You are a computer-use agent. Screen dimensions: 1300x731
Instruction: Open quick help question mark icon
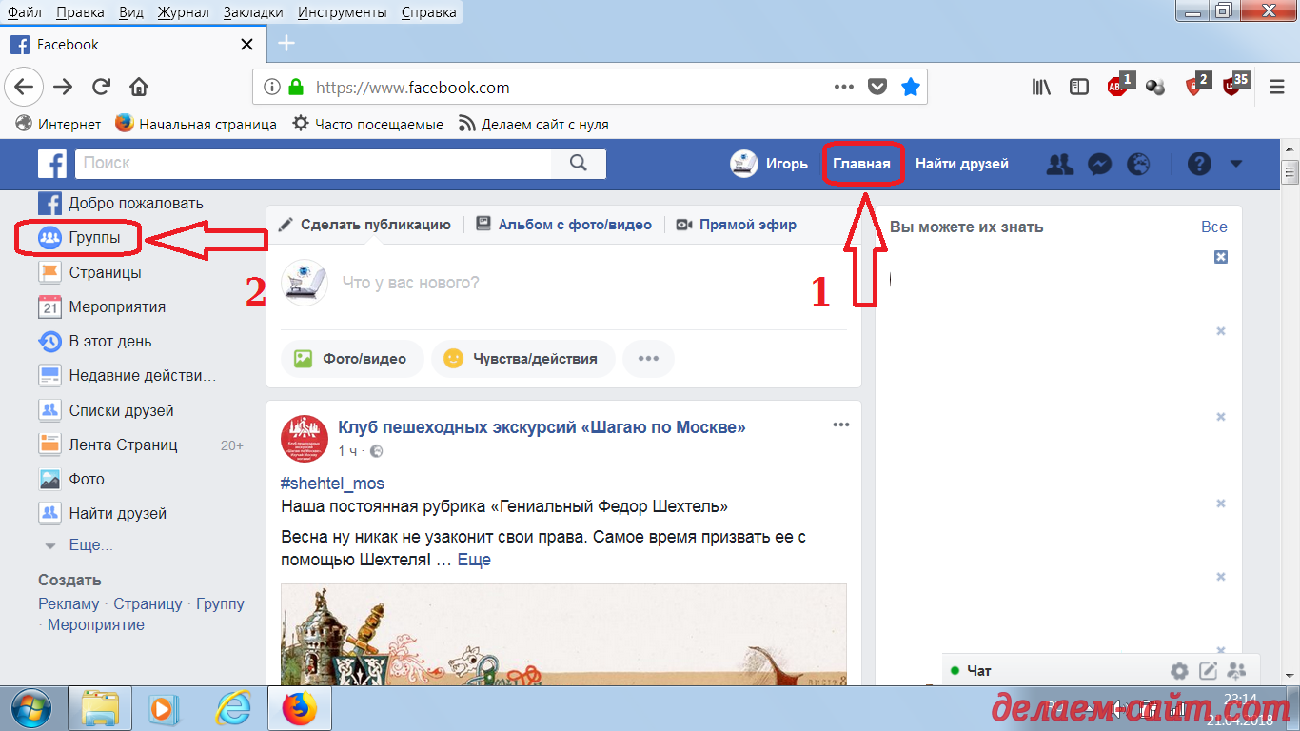coord(1199,164)
